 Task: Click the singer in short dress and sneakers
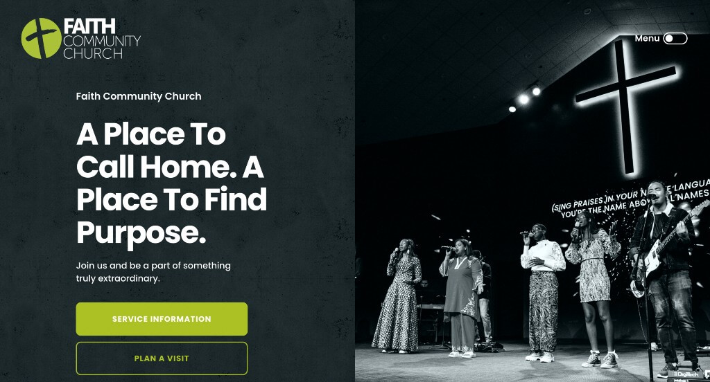tap(594, 289)
